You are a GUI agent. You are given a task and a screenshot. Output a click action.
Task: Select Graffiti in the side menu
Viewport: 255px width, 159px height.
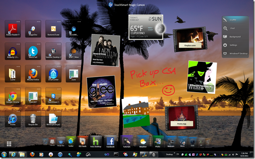(235, 20)
